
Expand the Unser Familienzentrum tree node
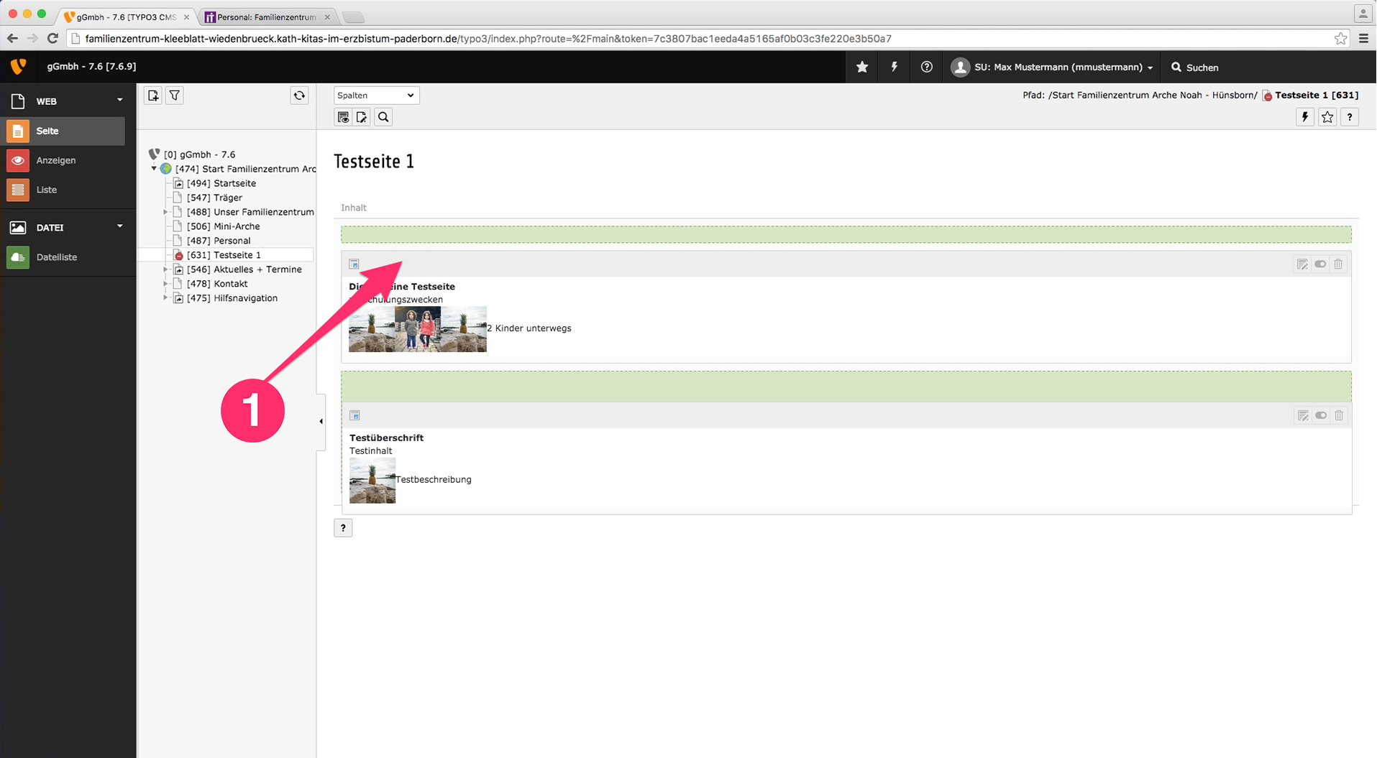pos(165,212)
